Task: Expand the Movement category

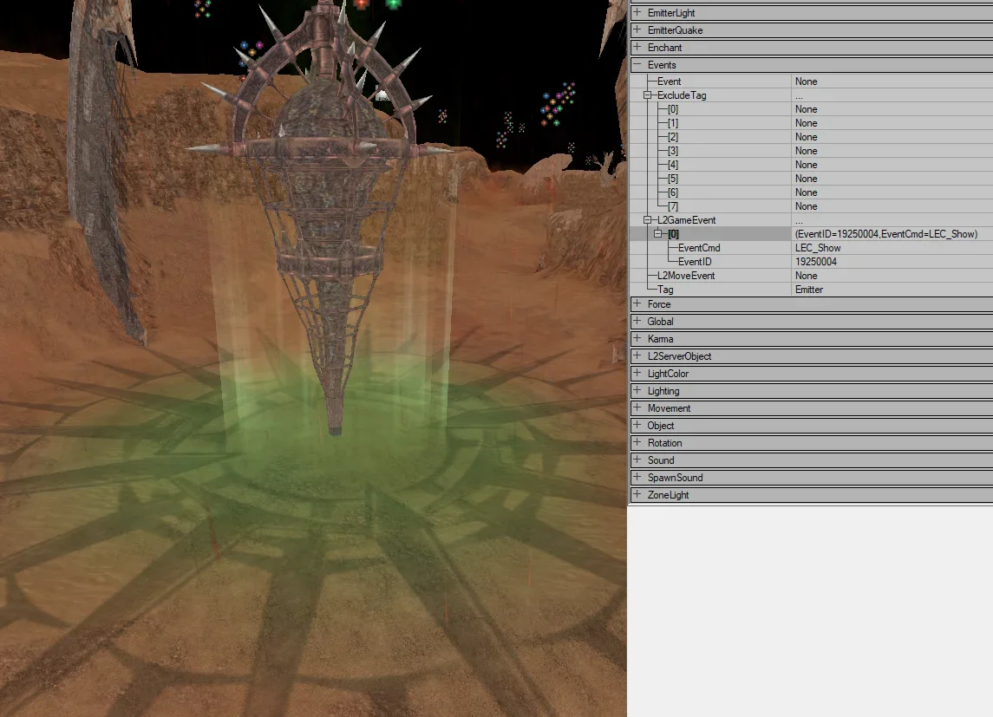Action: [637, 408]
